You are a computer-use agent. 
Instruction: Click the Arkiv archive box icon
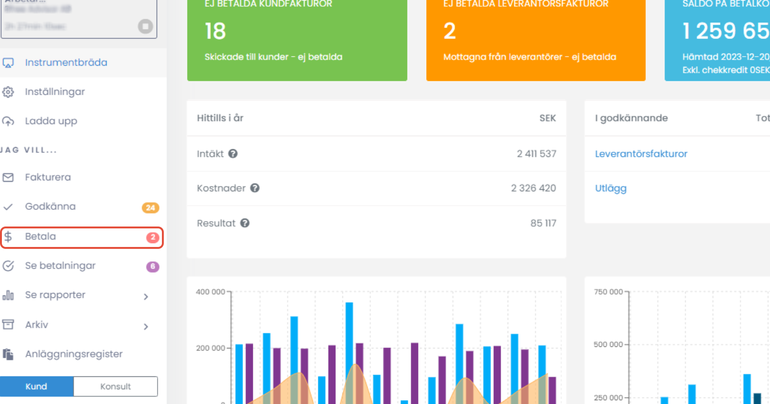pos(8,325)
